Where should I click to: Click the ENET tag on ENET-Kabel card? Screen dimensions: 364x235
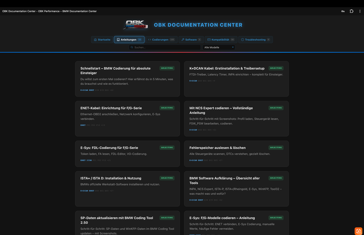tap(83, 125)
